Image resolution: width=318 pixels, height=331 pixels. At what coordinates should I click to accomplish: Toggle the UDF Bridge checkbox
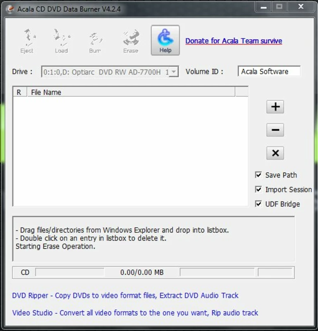(x=258, y=204)
